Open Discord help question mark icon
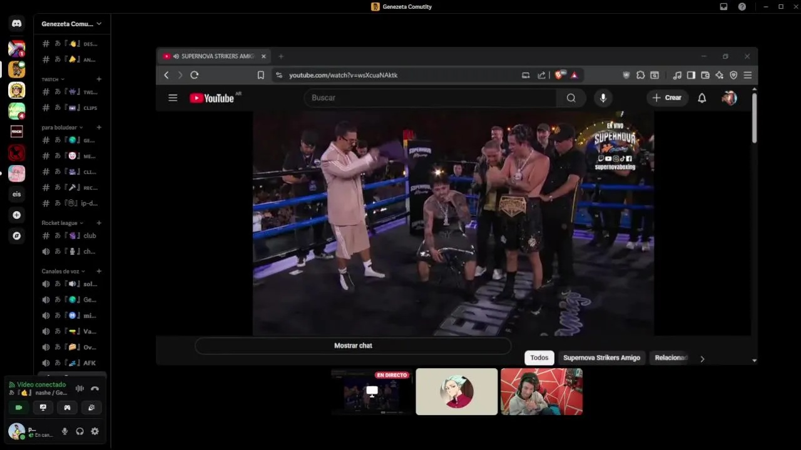Image resolution: width=801 pixels, height=450 pixels. pyautogui.click(x=742, y=7)
